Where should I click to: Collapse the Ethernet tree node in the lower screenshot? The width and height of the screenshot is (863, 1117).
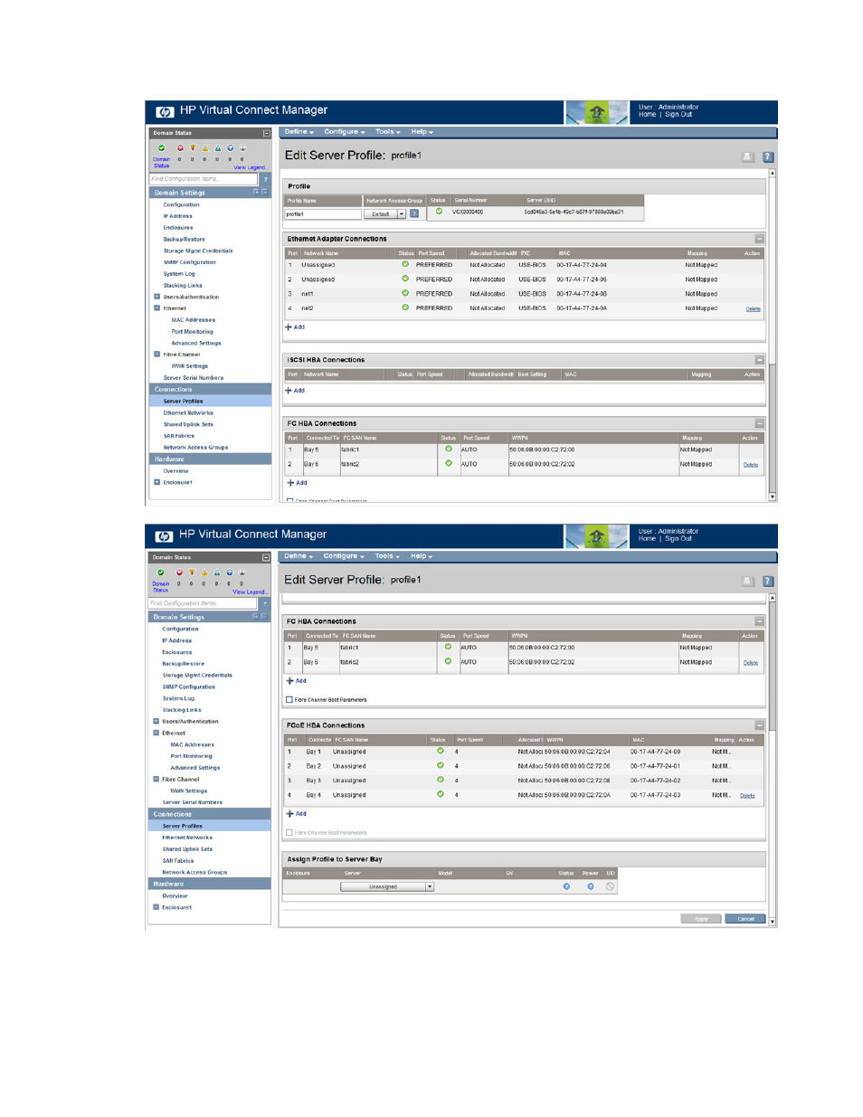click(x=156, y=733)
